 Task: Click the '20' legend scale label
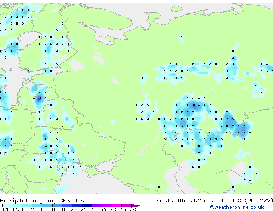tap(74, 209)
